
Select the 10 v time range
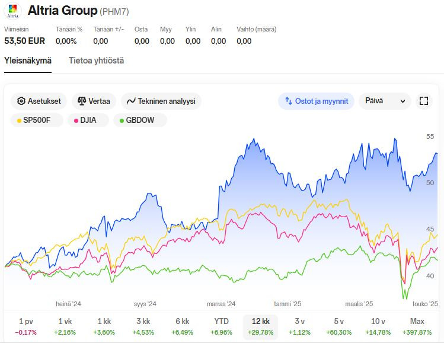[x=378, y=326]
